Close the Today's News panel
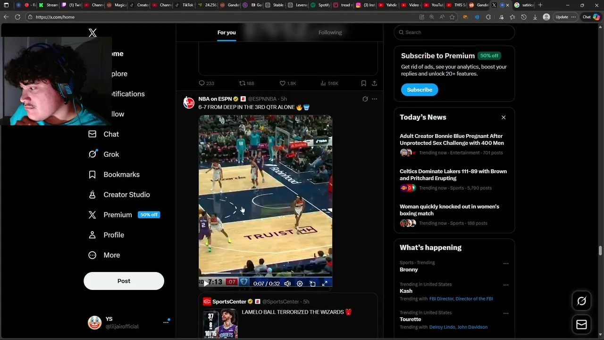The image size is (604, 340). [x=503, y=118]
